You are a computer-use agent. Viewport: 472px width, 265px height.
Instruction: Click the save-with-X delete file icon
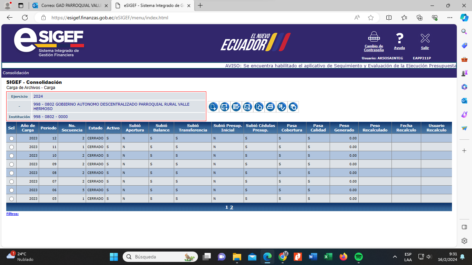(x=247, y=107)
